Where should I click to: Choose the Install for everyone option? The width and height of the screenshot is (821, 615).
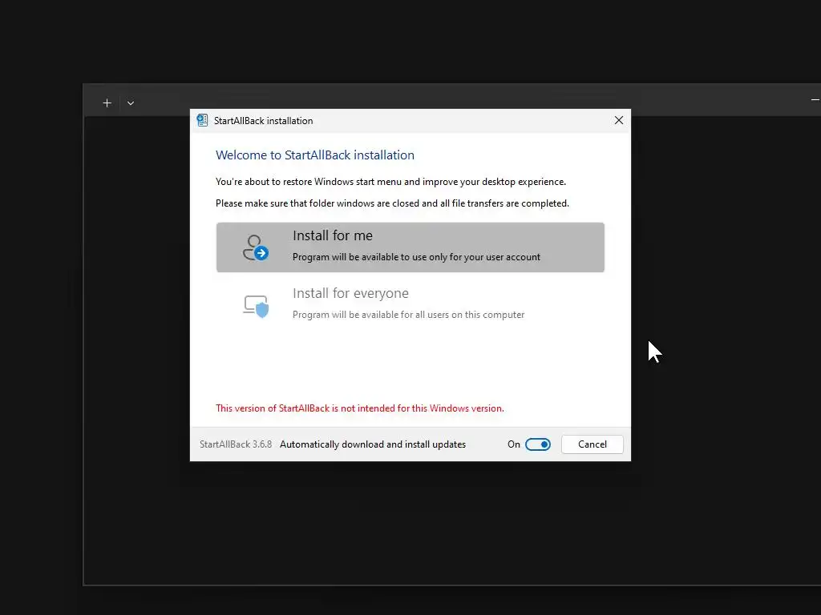coord(410,303)
